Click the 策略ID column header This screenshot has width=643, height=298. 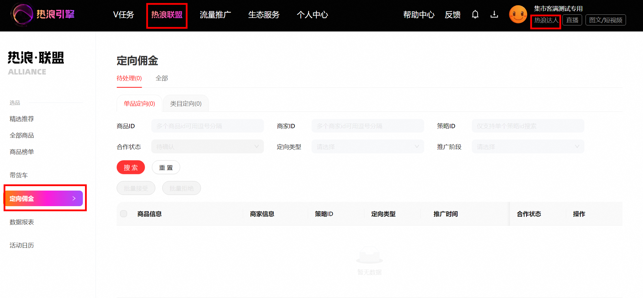(324, 214)
